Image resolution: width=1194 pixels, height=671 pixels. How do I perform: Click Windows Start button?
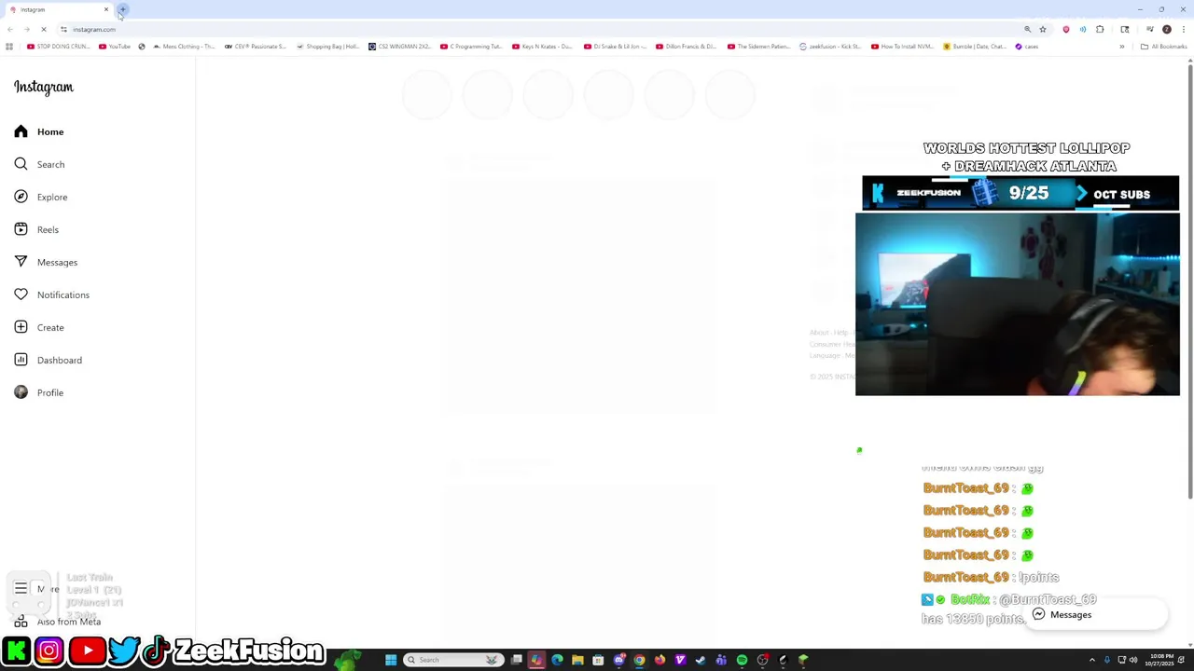(x=391, y=660)
